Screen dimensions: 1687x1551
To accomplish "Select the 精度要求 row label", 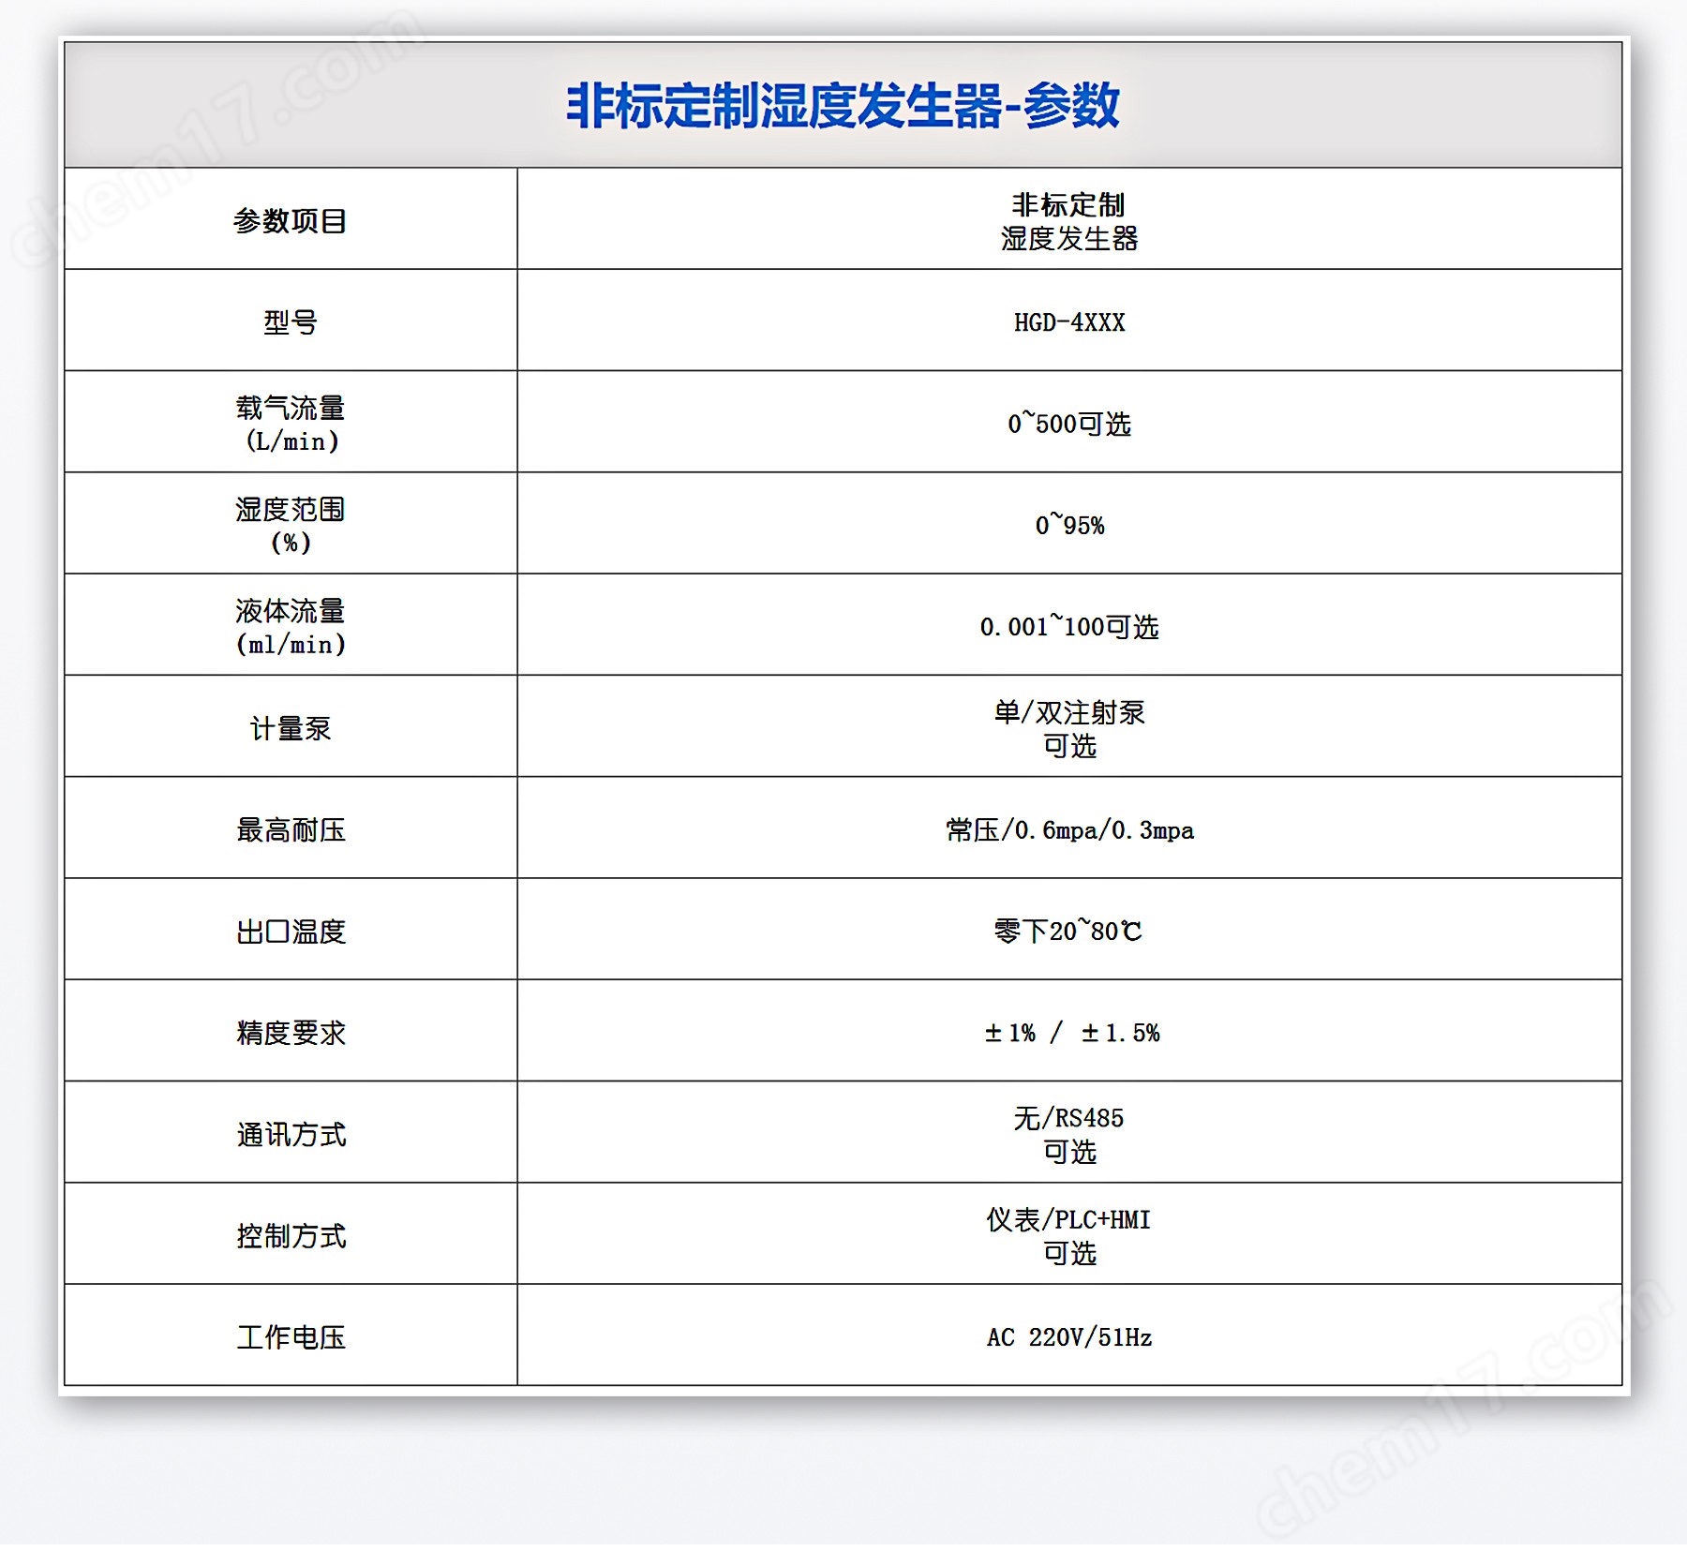I will click(x=291, y=1033).
